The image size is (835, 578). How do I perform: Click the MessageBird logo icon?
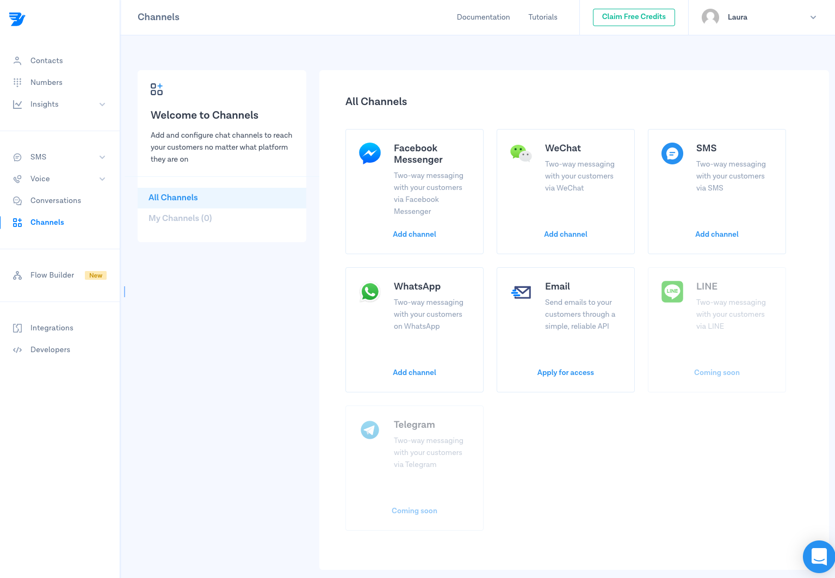(x=17, y=19)
